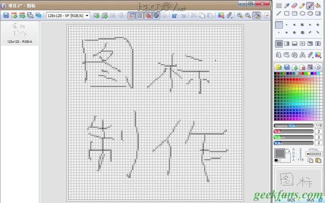Click the zoom in magnifier icon
325x203 pixels.
(x=239, y=15)
